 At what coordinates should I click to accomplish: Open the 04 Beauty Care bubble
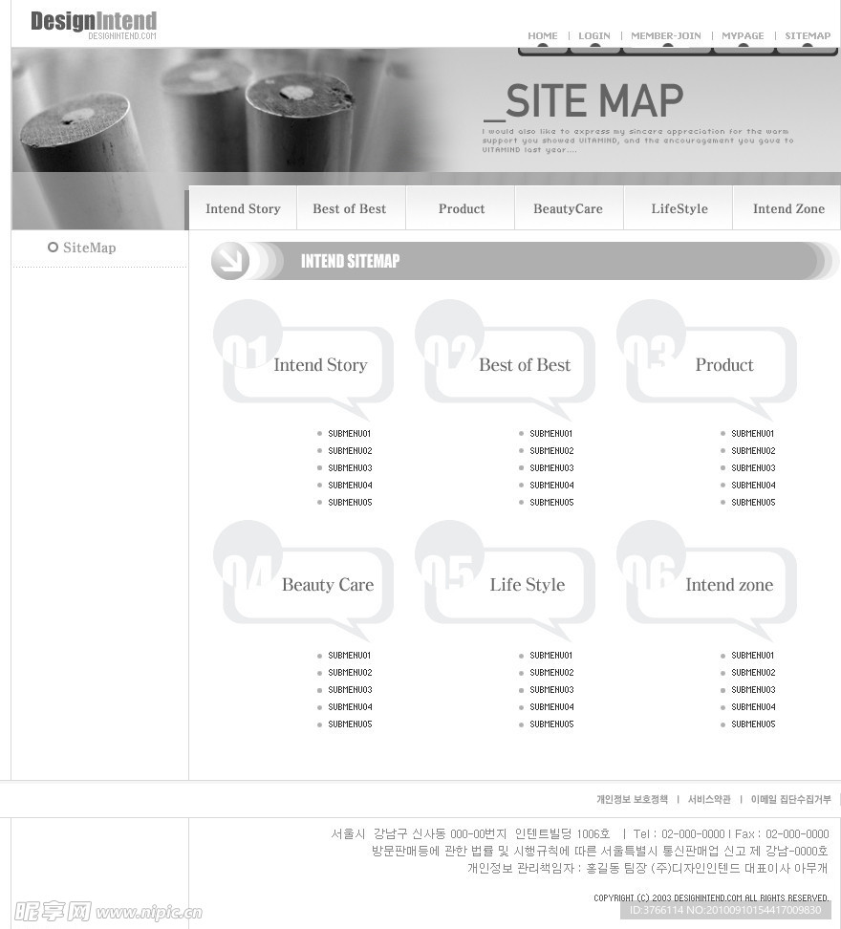pyautogui.click(x=304, y=582)
